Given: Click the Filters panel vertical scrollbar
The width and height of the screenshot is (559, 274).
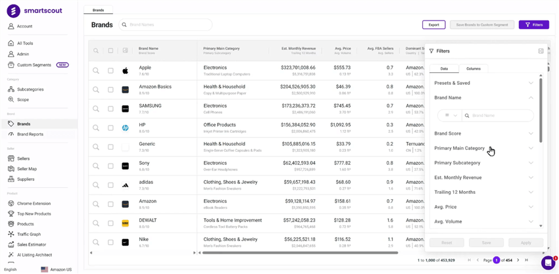Looking at the screenshot, I should click(541, 110).
